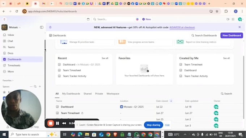Open Windows Start menu

(4, 134)
